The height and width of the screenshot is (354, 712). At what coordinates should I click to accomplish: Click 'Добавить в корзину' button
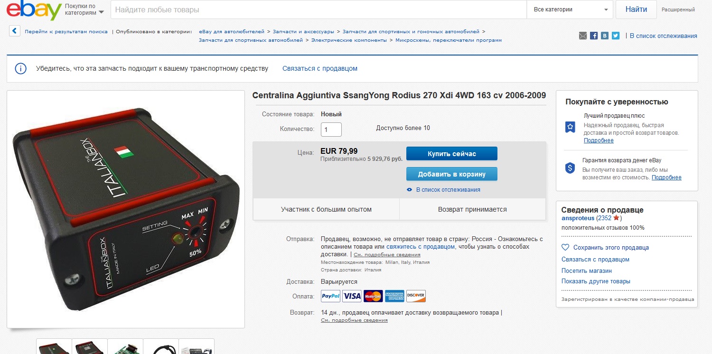tap(452, 174)
